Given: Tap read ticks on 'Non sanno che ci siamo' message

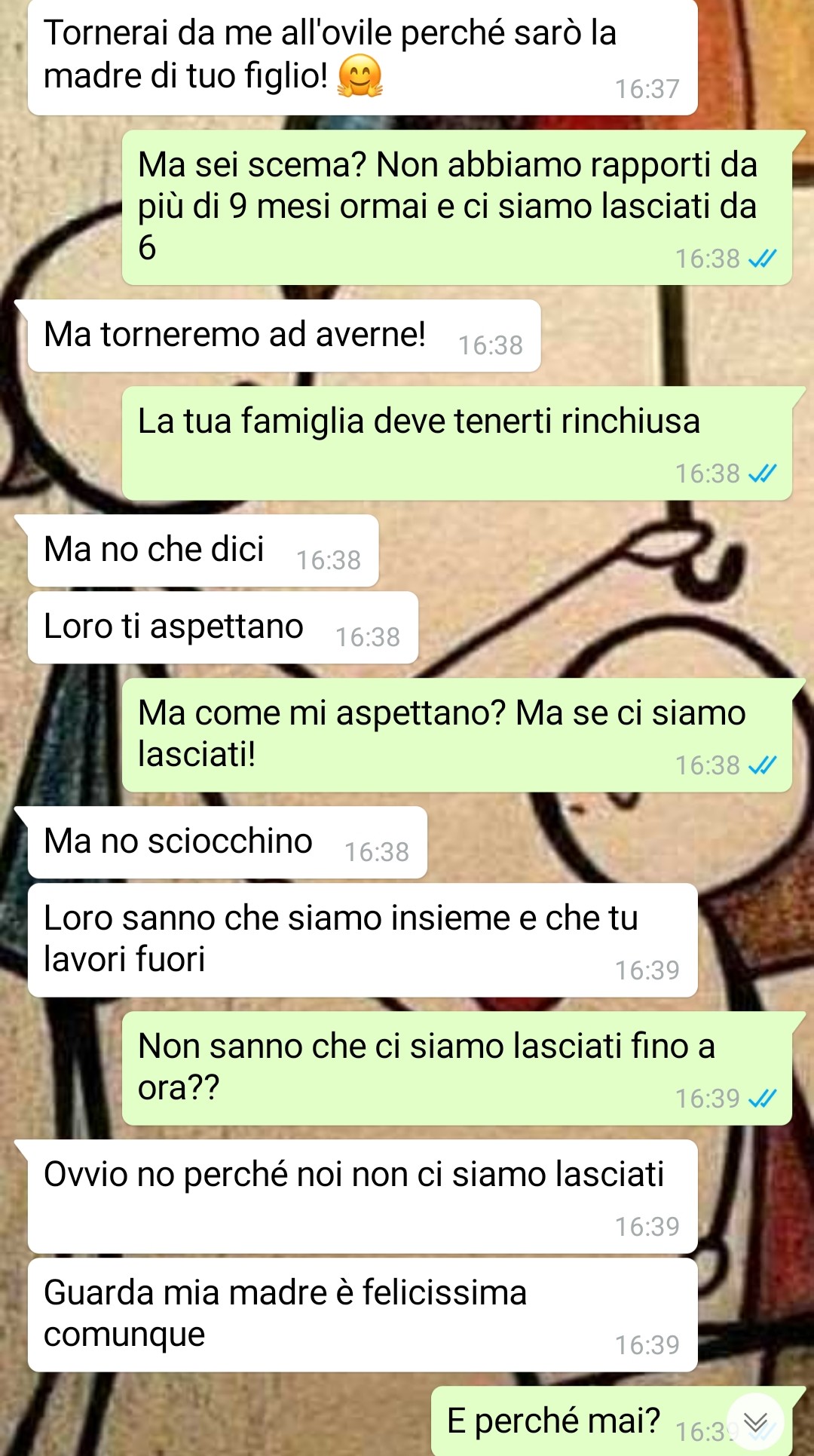Looking at the screenshot, I should pos(762,1099).
